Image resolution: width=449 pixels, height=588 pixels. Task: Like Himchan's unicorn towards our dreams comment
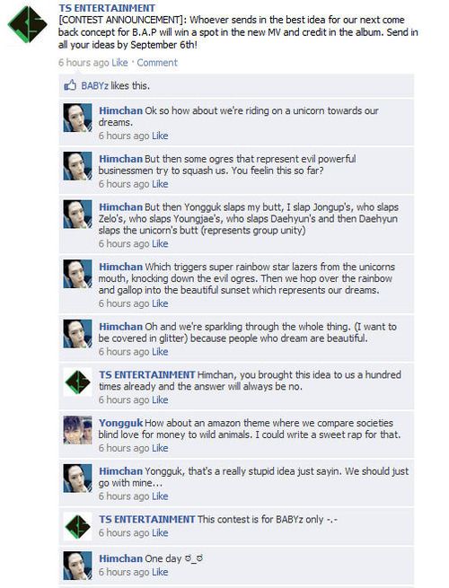point(160,136)
